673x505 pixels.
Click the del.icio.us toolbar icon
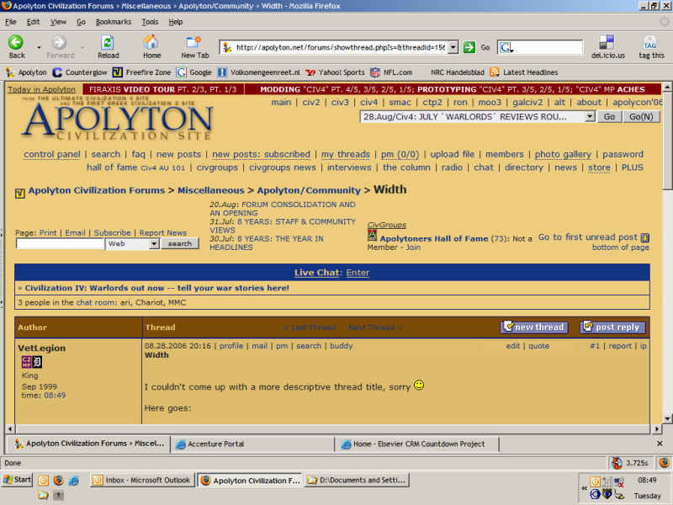(604, 42)
